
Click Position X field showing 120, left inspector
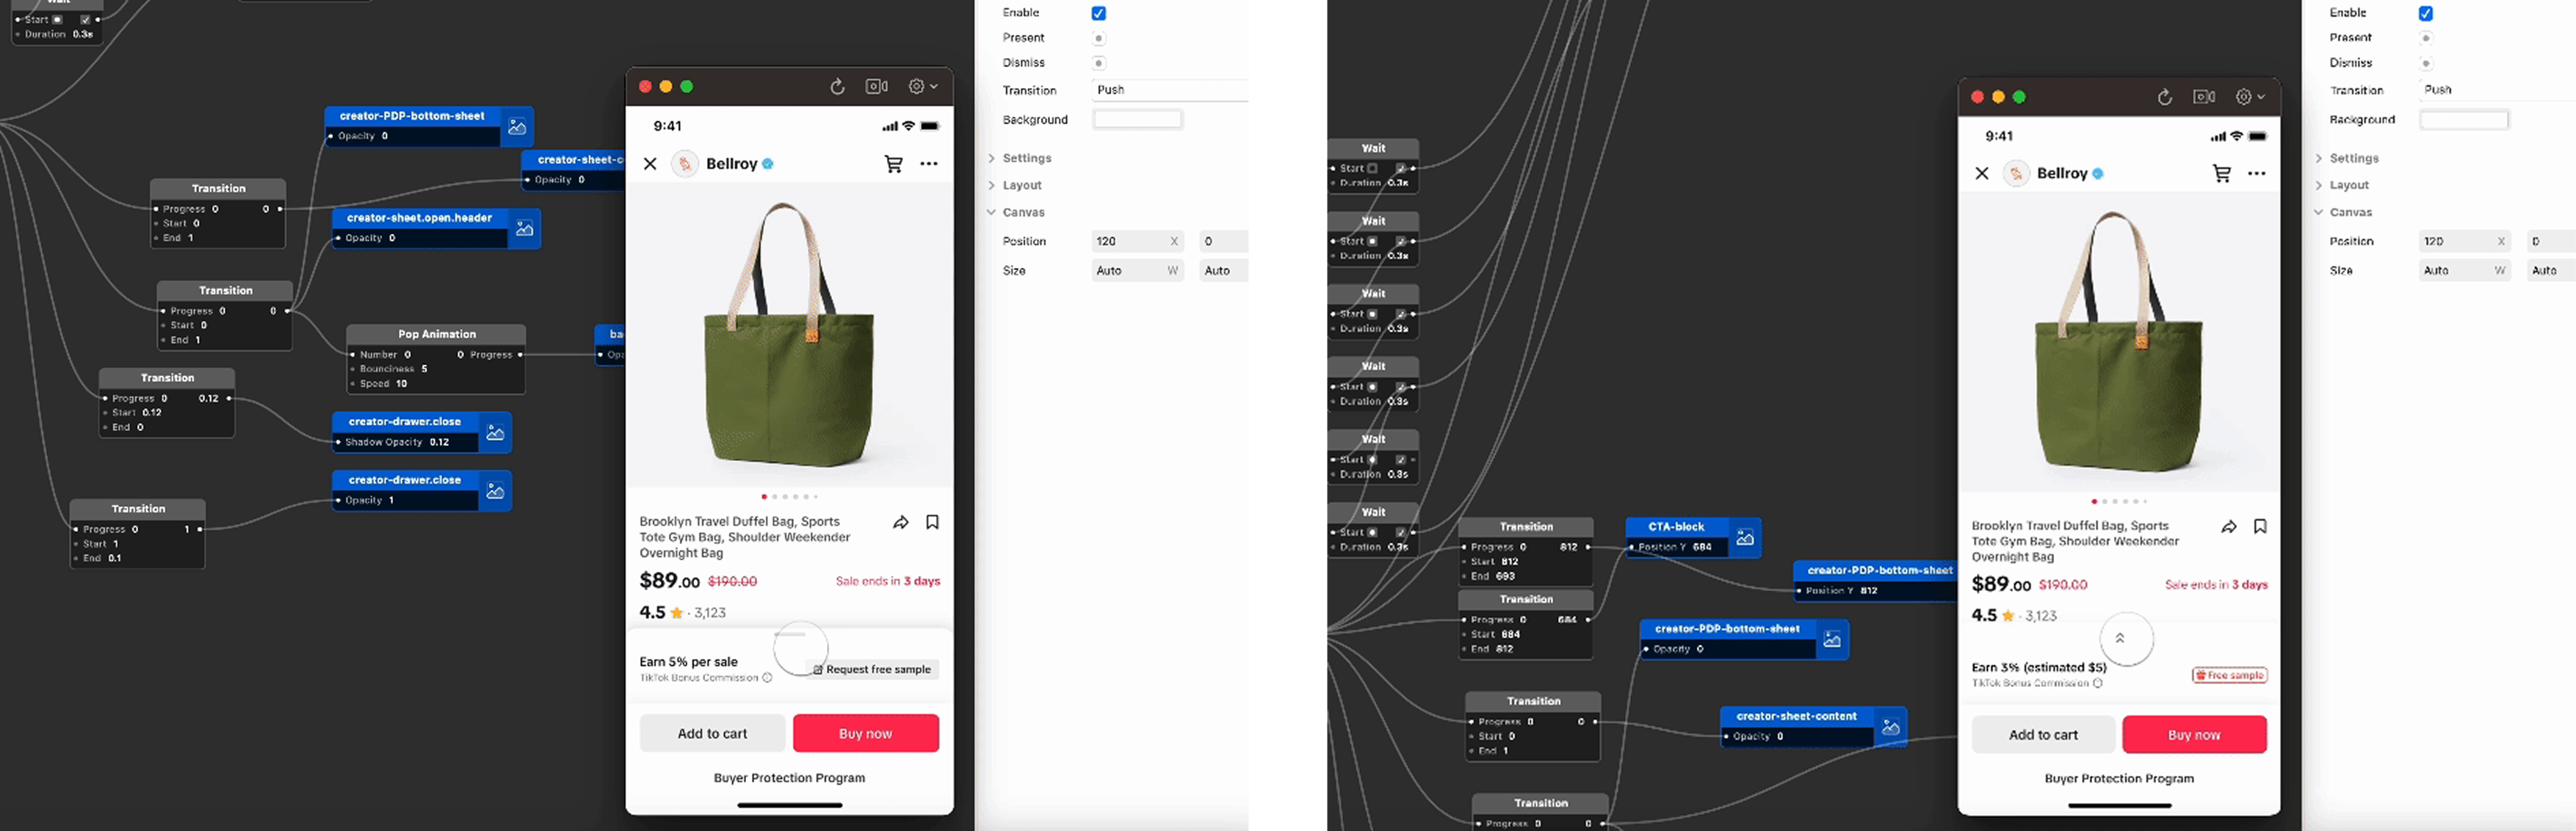coord(1137,241)
